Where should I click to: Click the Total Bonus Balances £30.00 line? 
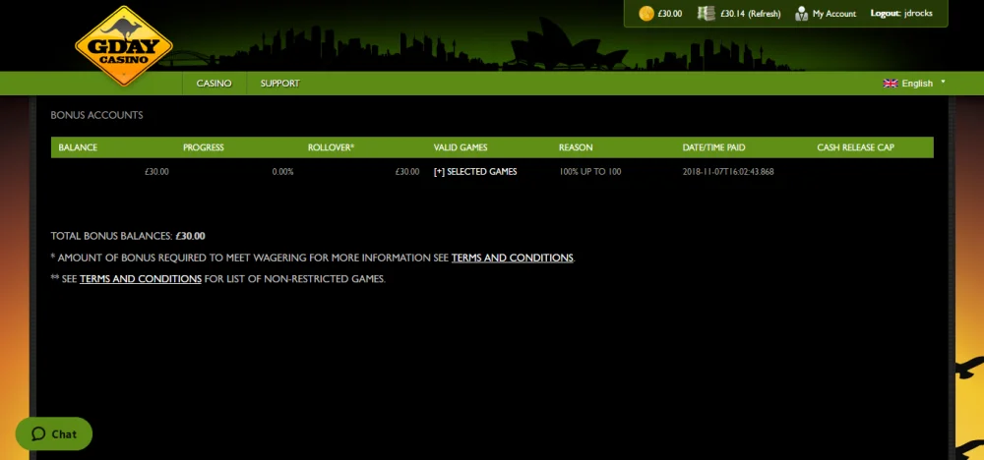tap(127, 236)
